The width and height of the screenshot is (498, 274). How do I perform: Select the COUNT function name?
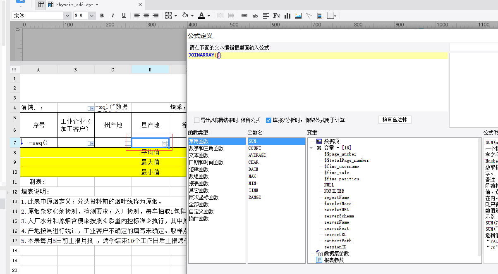coord(255,148)
